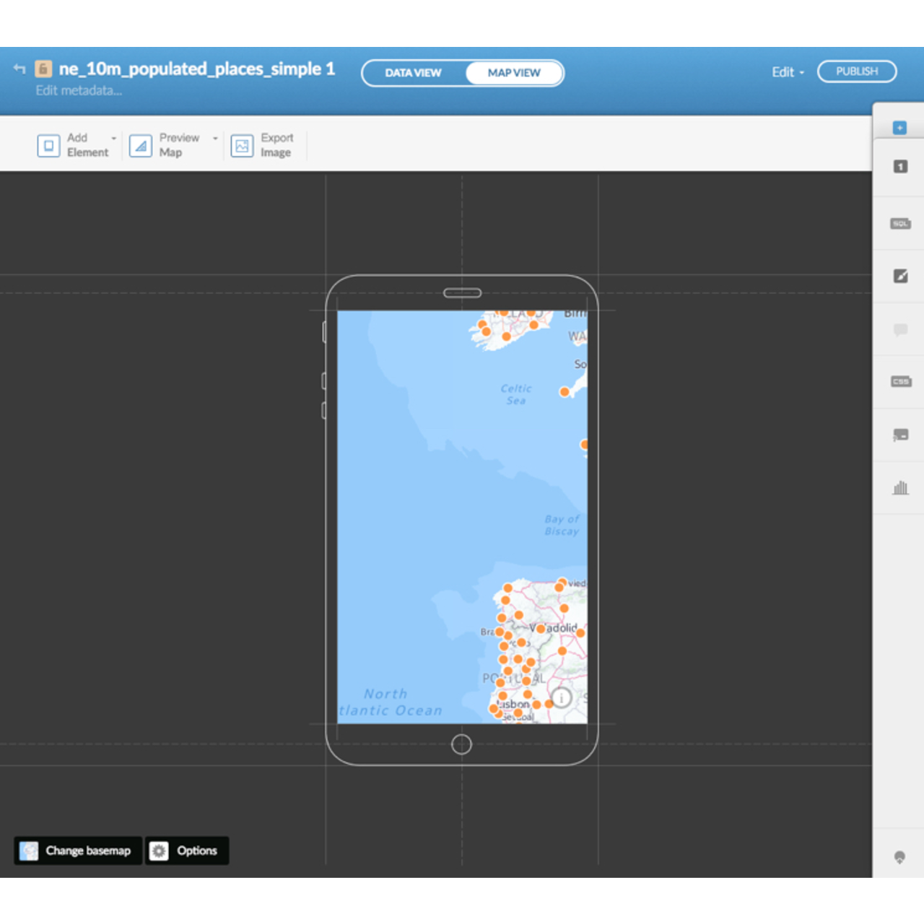Open the CartoCSS style panel
The height and width of the screenshot is (924, 924).
(899, 381)
